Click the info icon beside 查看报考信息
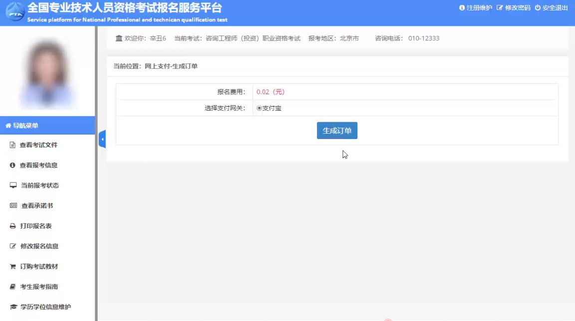The image size is (575, 321). point(13,165)
